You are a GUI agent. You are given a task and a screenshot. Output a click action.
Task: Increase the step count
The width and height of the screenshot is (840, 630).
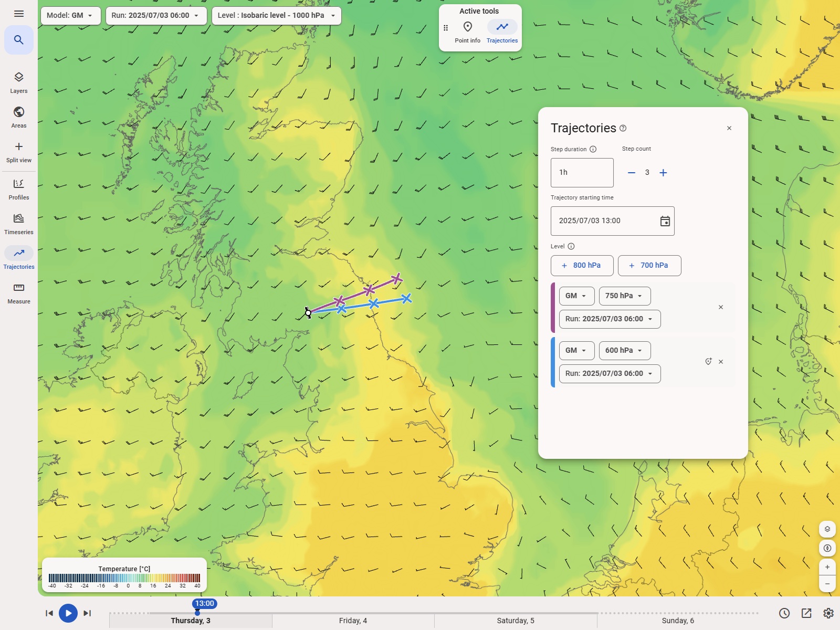pos(663,173)
